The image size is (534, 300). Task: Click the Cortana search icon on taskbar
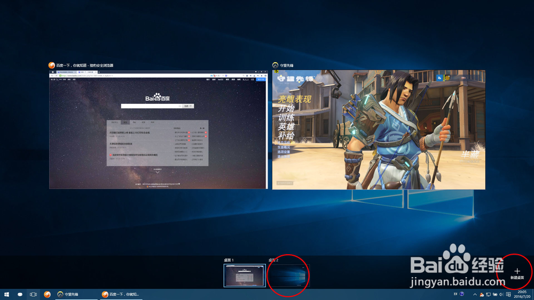tap(20, 294)
